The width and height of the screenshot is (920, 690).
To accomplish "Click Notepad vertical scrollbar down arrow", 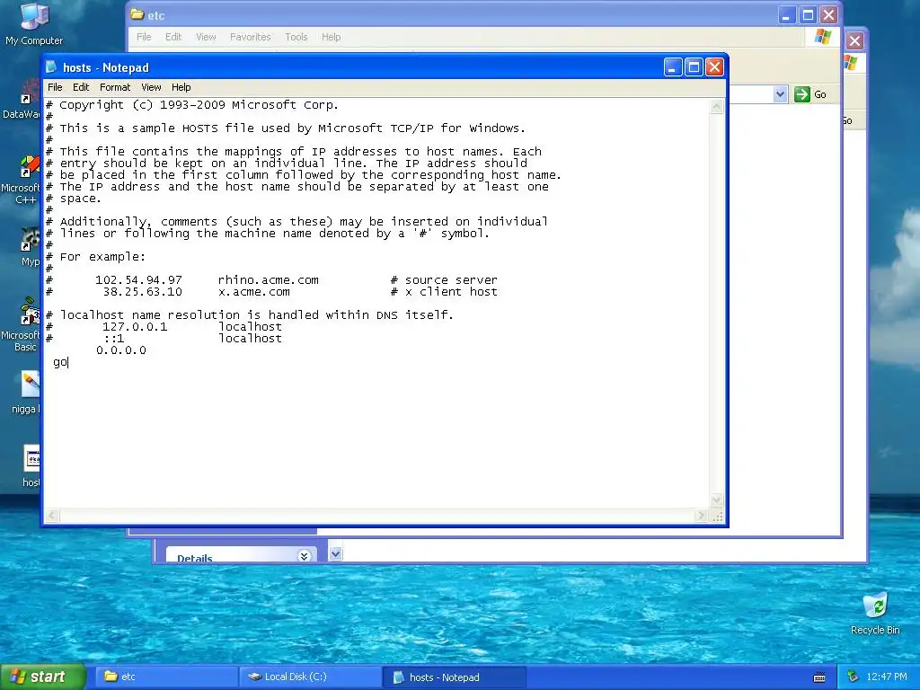I will click(716, 500).
